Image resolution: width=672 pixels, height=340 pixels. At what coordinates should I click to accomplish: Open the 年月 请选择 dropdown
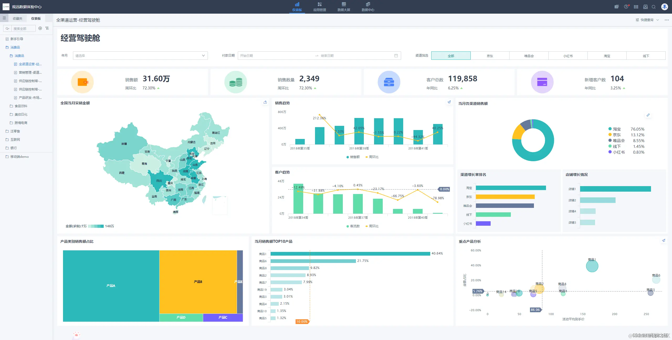pos(140,56)
